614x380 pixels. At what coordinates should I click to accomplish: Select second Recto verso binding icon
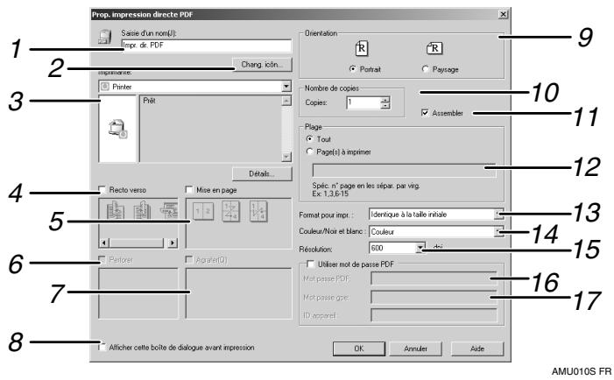point(142,210)
